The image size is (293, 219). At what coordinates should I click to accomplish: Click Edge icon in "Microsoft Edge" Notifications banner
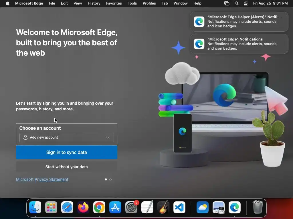tap(199, 44)
